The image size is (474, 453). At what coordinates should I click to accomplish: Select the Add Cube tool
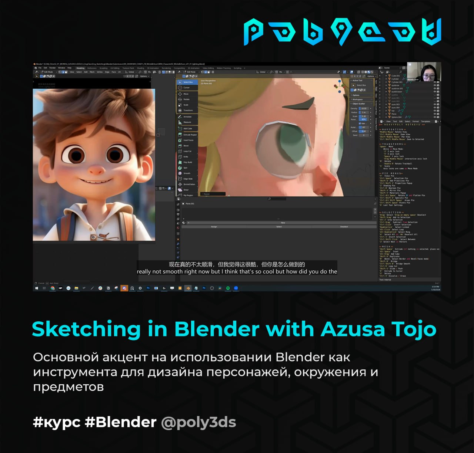pyautogui.click(x=187, y=129)
